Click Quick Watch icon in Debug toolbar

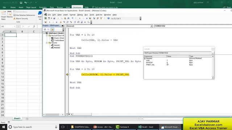pyautogui.click(x=85, y=22)
